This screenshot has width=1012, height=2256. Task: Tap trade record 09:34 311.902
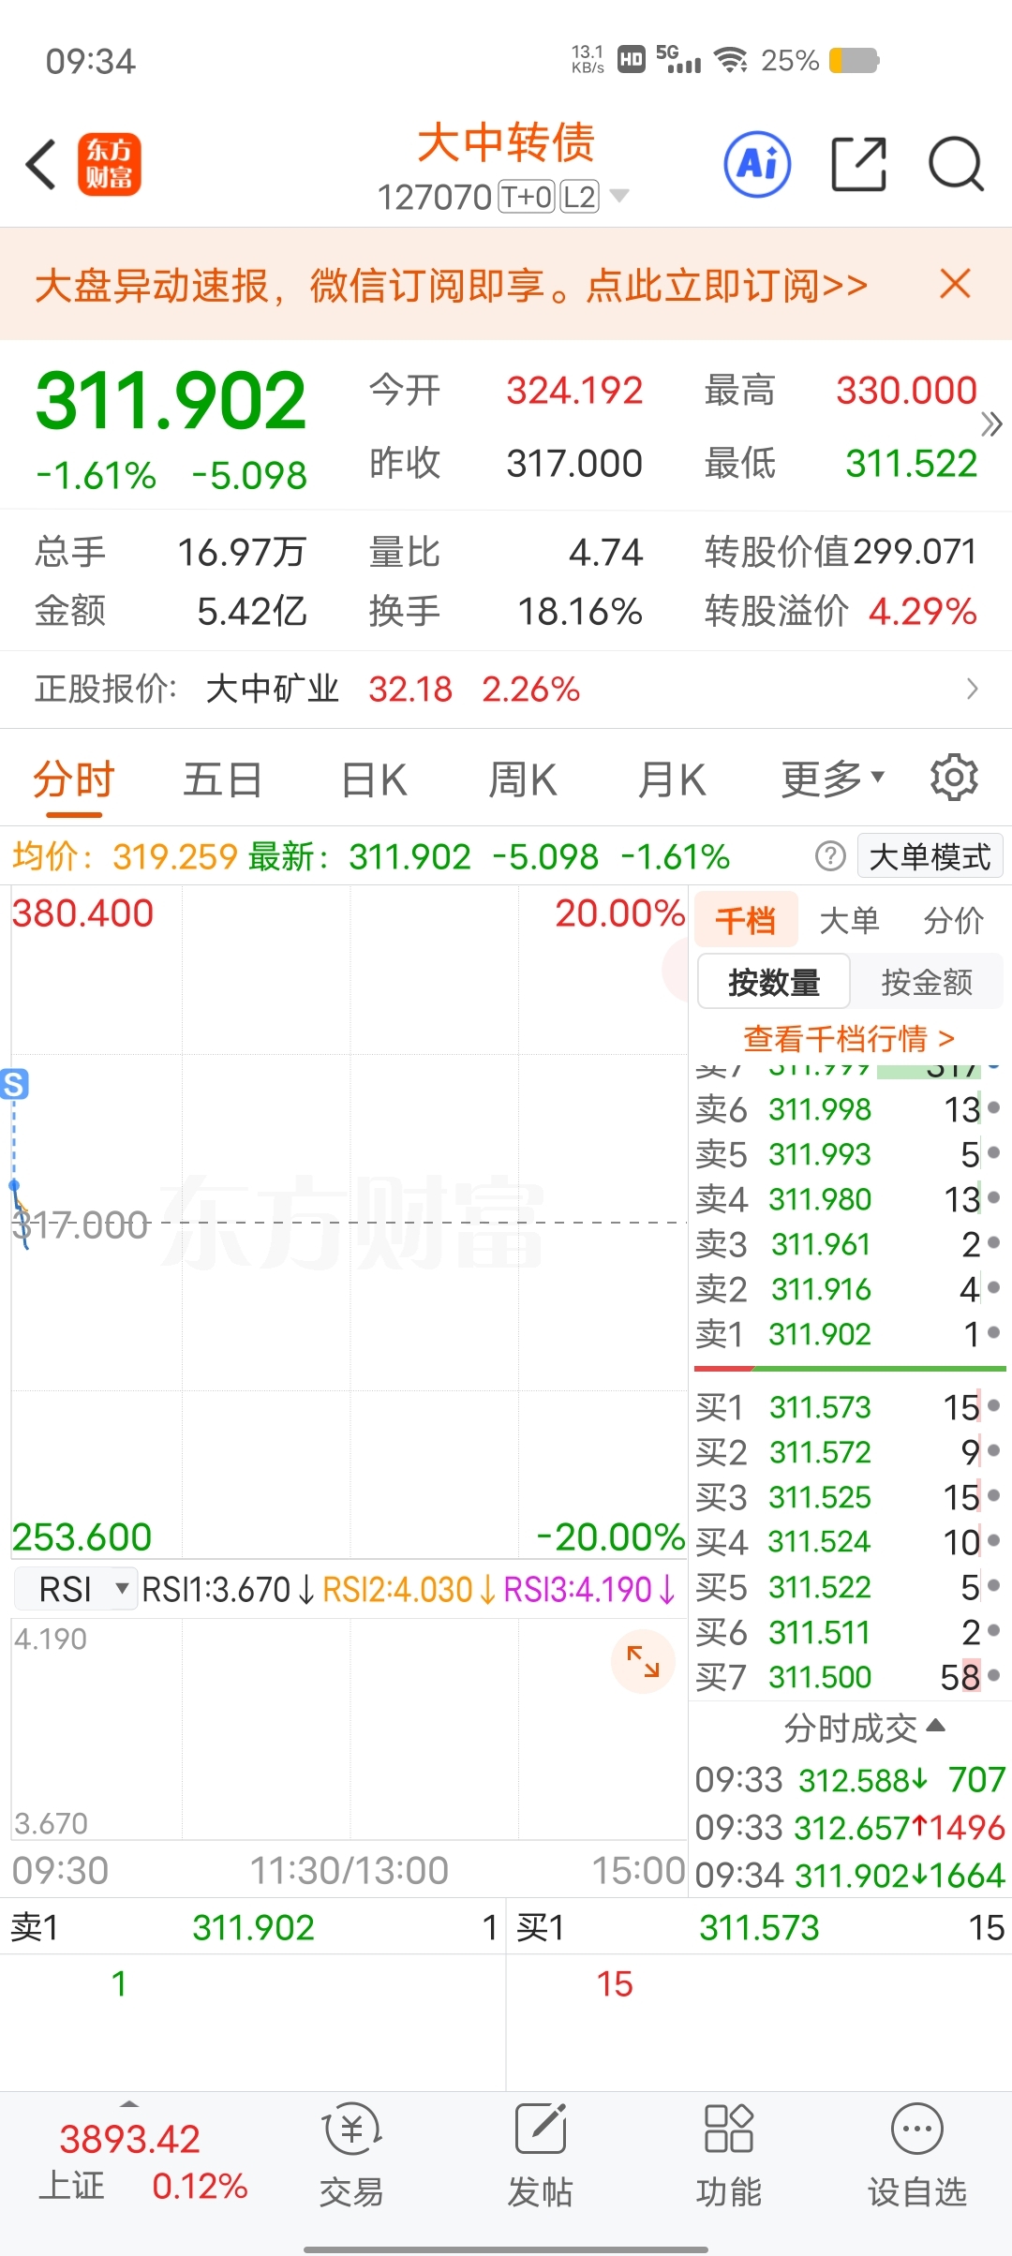pyautogui.click(x=850, y=1876)
